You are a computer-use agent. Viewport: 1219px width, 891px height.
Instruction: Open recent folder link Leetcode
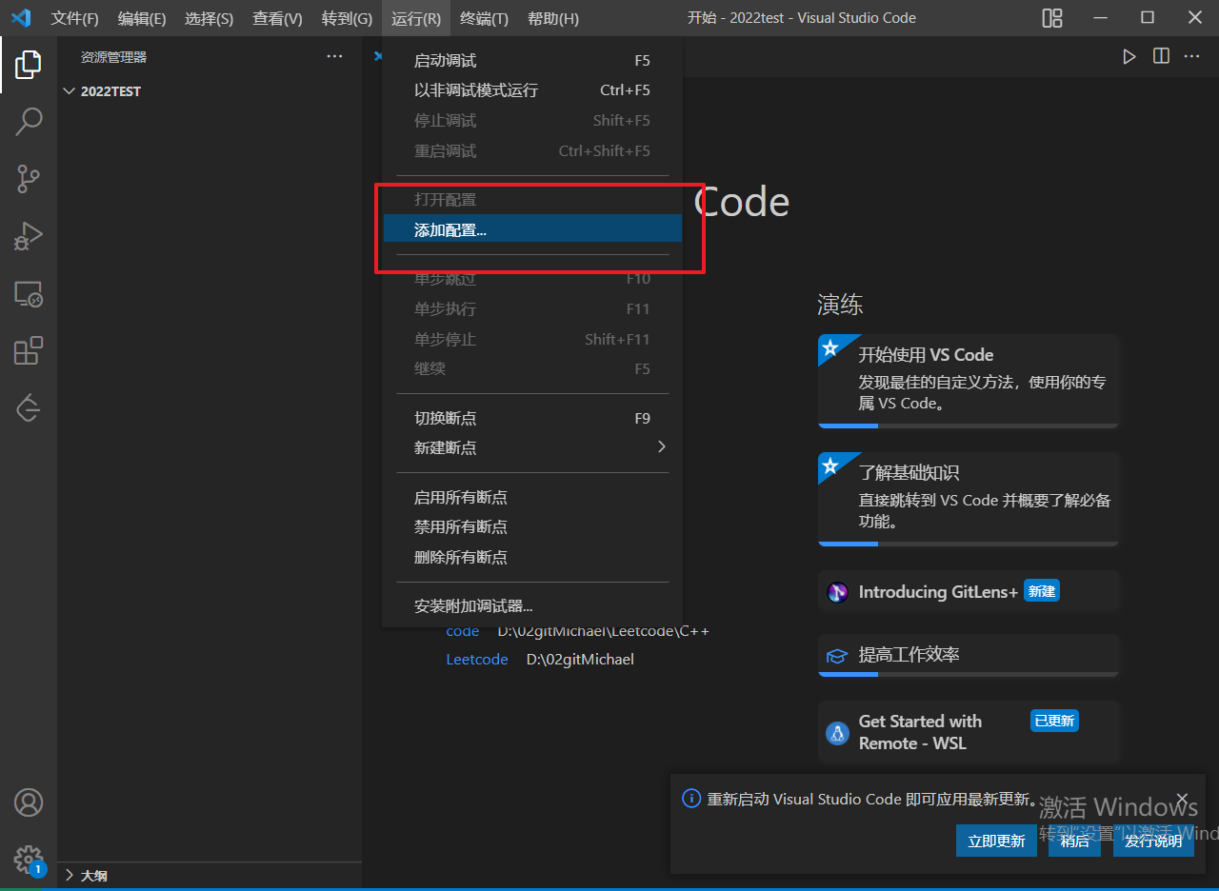pyautogui.click(x=477, y=660)
